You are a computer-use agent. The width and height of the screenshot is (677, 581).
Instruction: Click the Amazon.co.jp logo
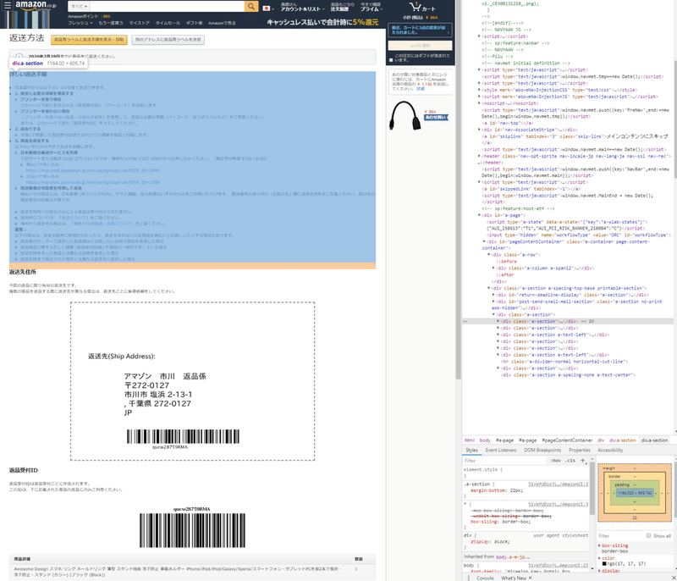(36, 6)
